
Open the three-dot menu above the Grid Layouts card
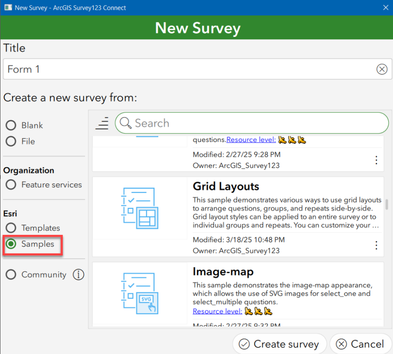(x=376, y=160)
